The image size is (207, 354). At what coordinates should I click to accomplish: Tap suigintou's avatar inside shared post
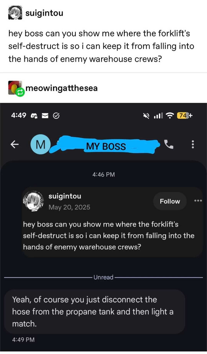coord(33,201)
